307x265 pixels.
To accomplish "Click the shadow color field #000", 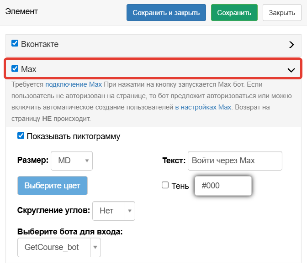I will point(223,186).
